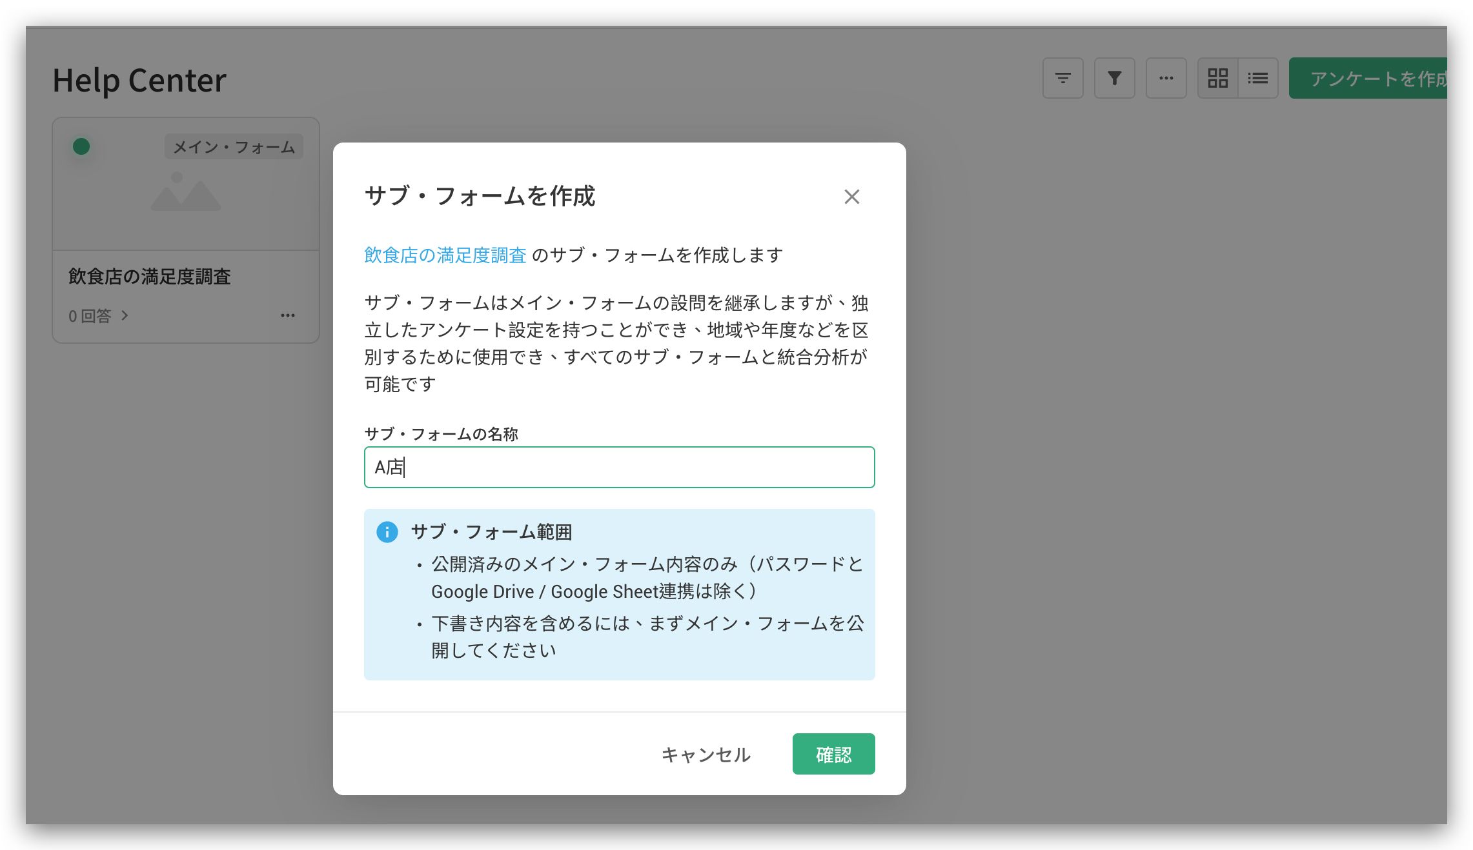Switch to grid view
This screenshot has width=1473, height=850.
pos(1218,79)
